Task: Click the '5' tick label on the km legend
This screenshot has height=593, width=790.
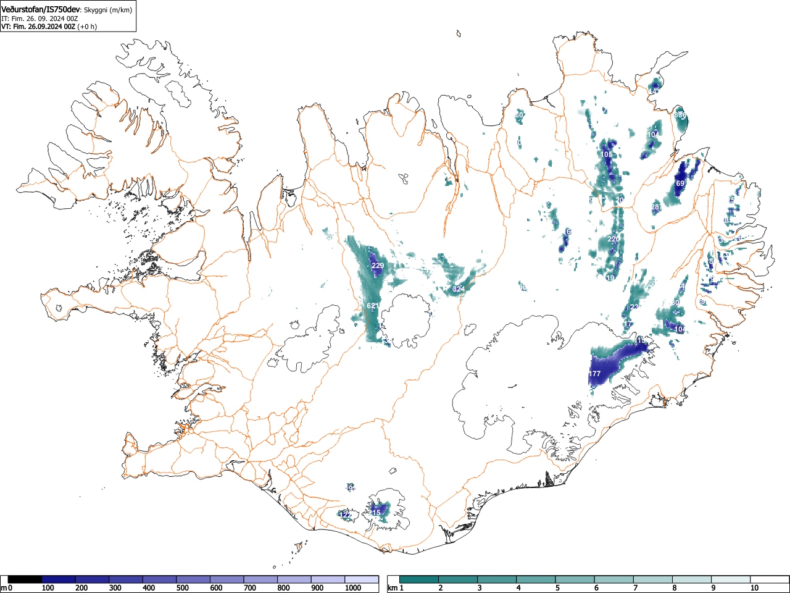Action: (557, 588)
